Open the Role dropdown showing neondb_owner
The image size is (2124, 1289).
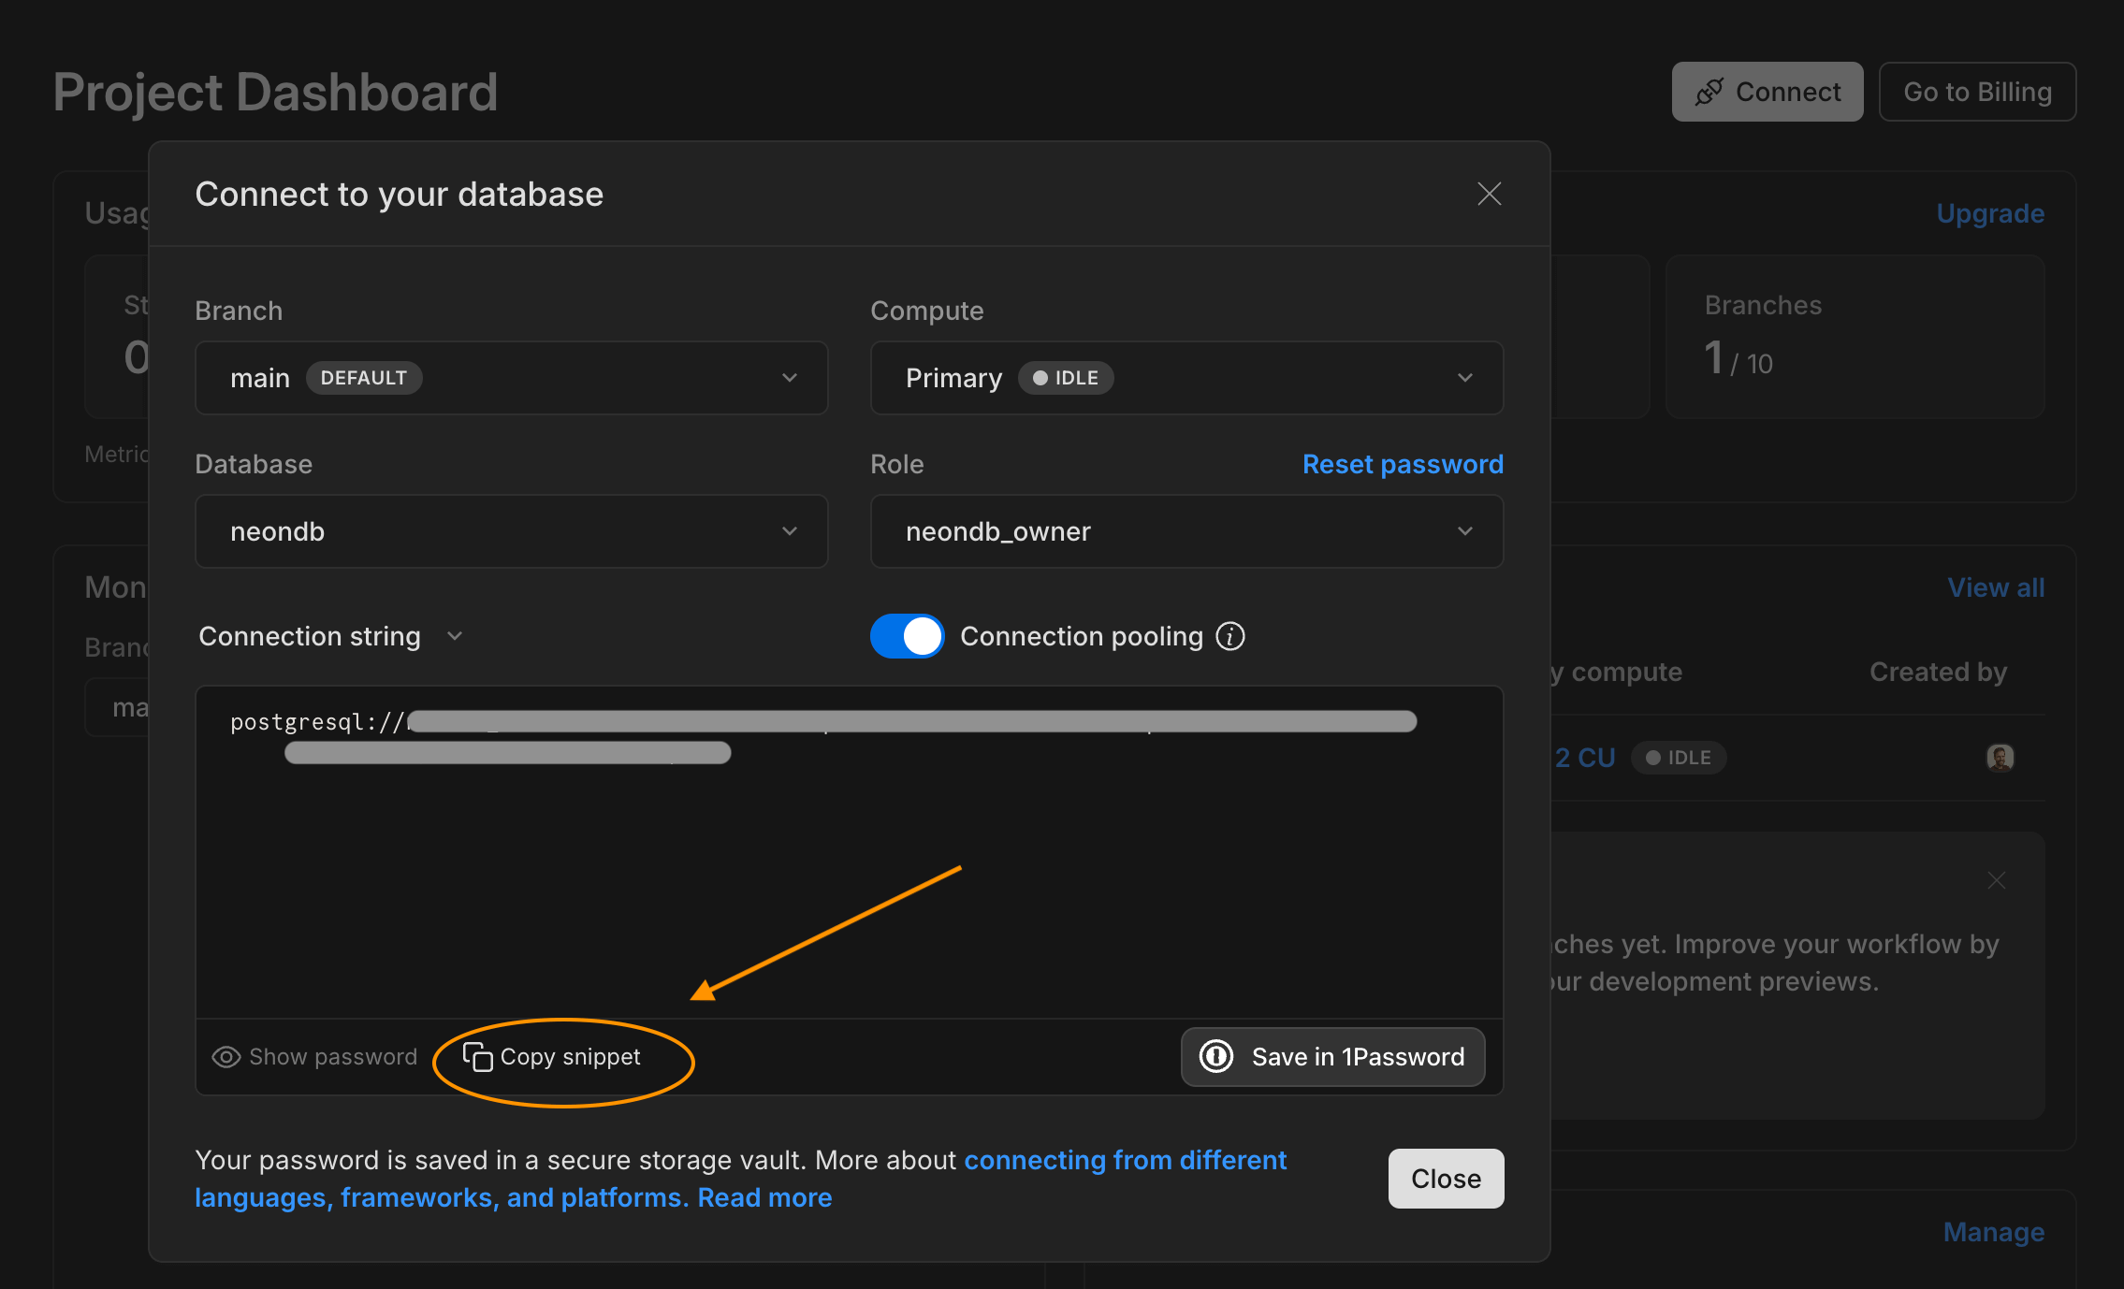tap(1186, 531)
